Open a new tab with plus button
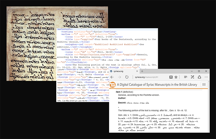The width and height of the screenshot is (216, 139). pos(142,71)
